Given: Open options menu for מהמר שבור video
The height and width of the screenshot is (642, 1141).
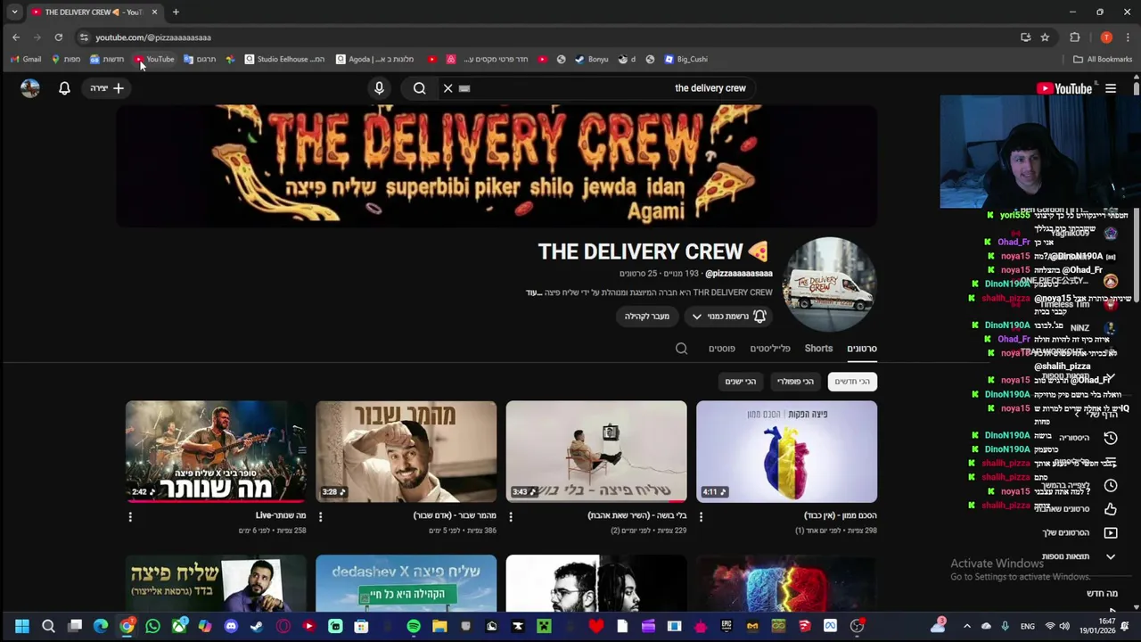Looking at the screenshot, I should 320,516.
